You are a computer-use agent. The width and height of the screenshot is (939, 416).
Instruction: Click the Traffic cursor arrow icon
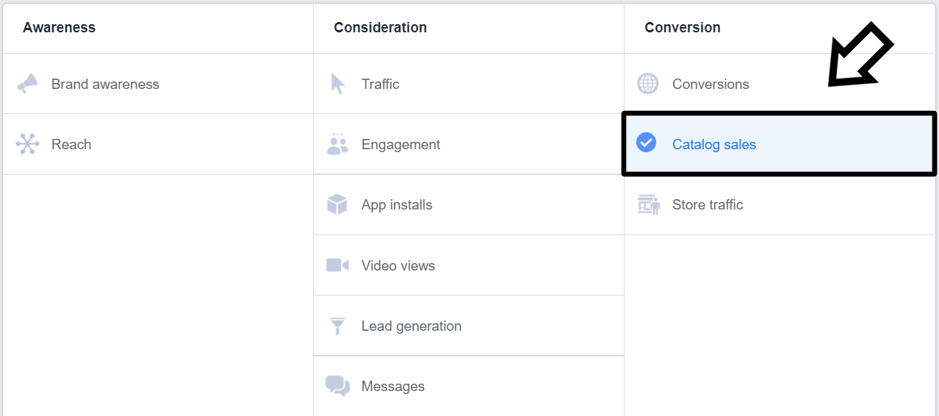pyautogui.click(x=337, y=84)
